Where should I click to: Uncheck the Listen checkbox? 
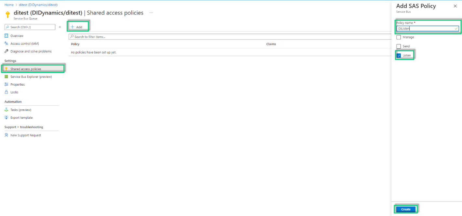pyautogui.click(x=399, y=55)
